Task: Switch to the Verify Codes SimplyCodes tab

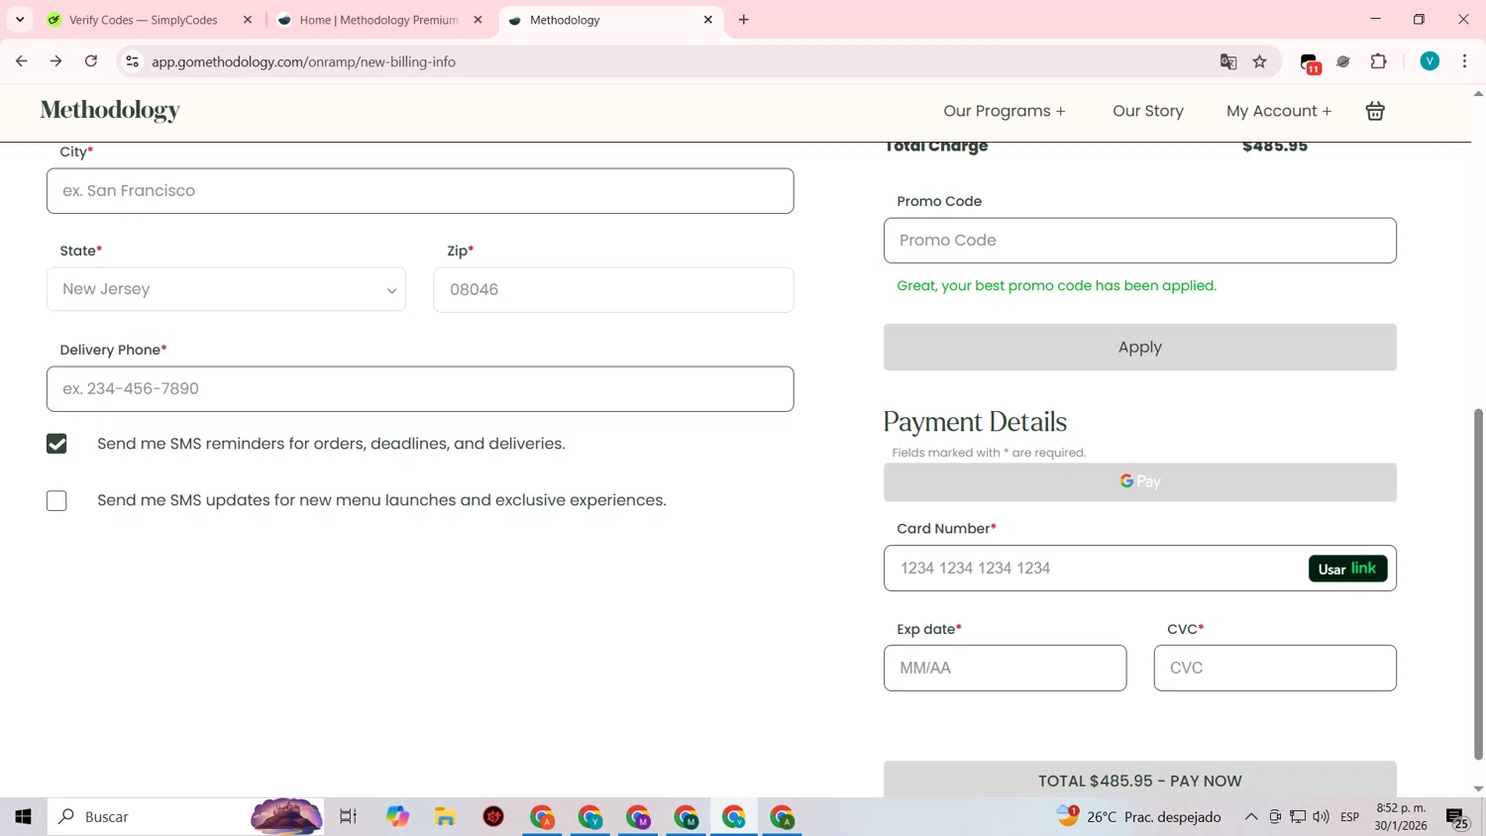Action: point(144,20)
